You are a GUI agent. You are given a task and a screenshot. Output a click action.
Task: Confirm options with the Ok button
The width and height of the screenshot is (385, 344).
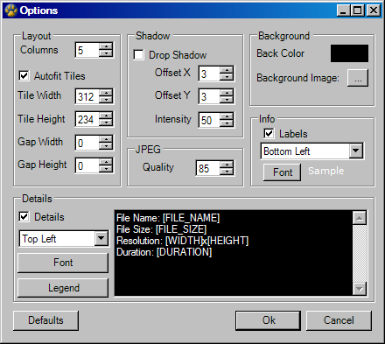[x=268, y=320]
